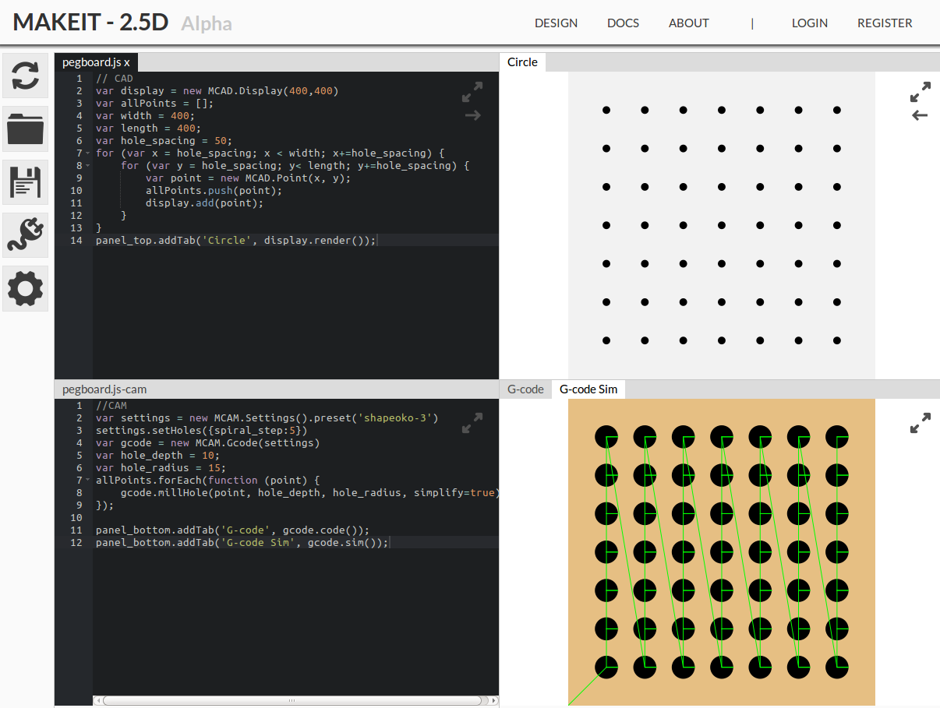Navigate to DESIGN in the top menu

[x=556, y=23]
